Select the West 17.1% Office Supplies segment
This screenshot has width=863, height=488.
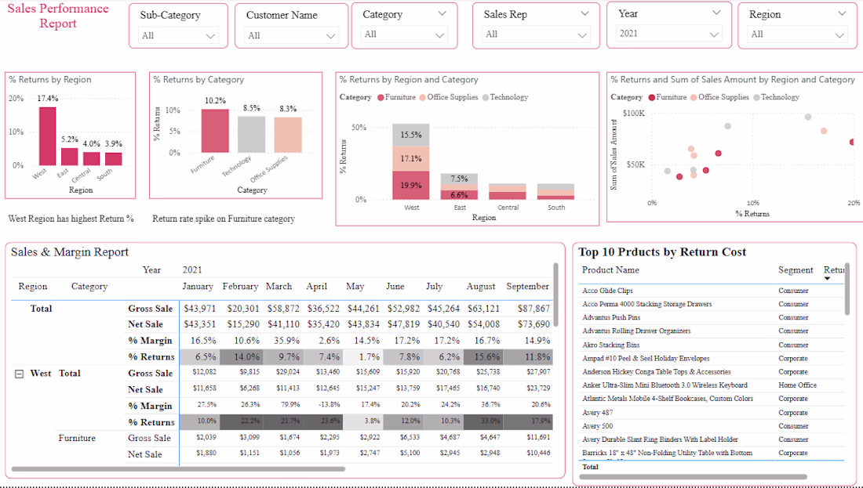[410, 159]
